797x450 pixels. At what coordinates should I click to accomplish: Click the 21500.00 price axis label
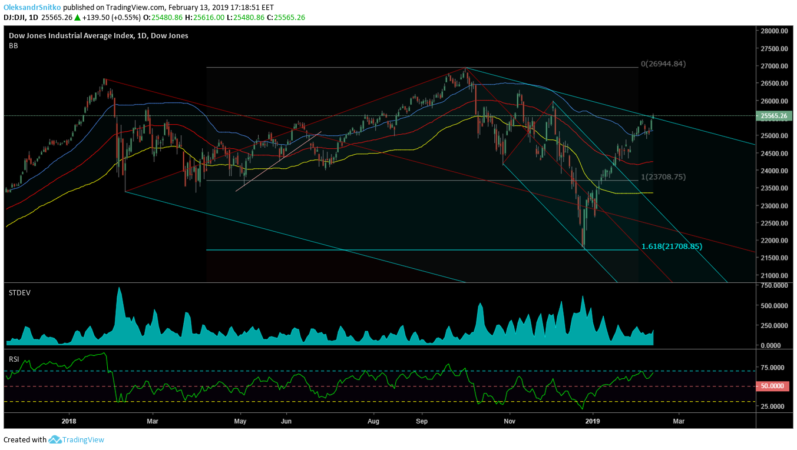click(x=774, y=258)
